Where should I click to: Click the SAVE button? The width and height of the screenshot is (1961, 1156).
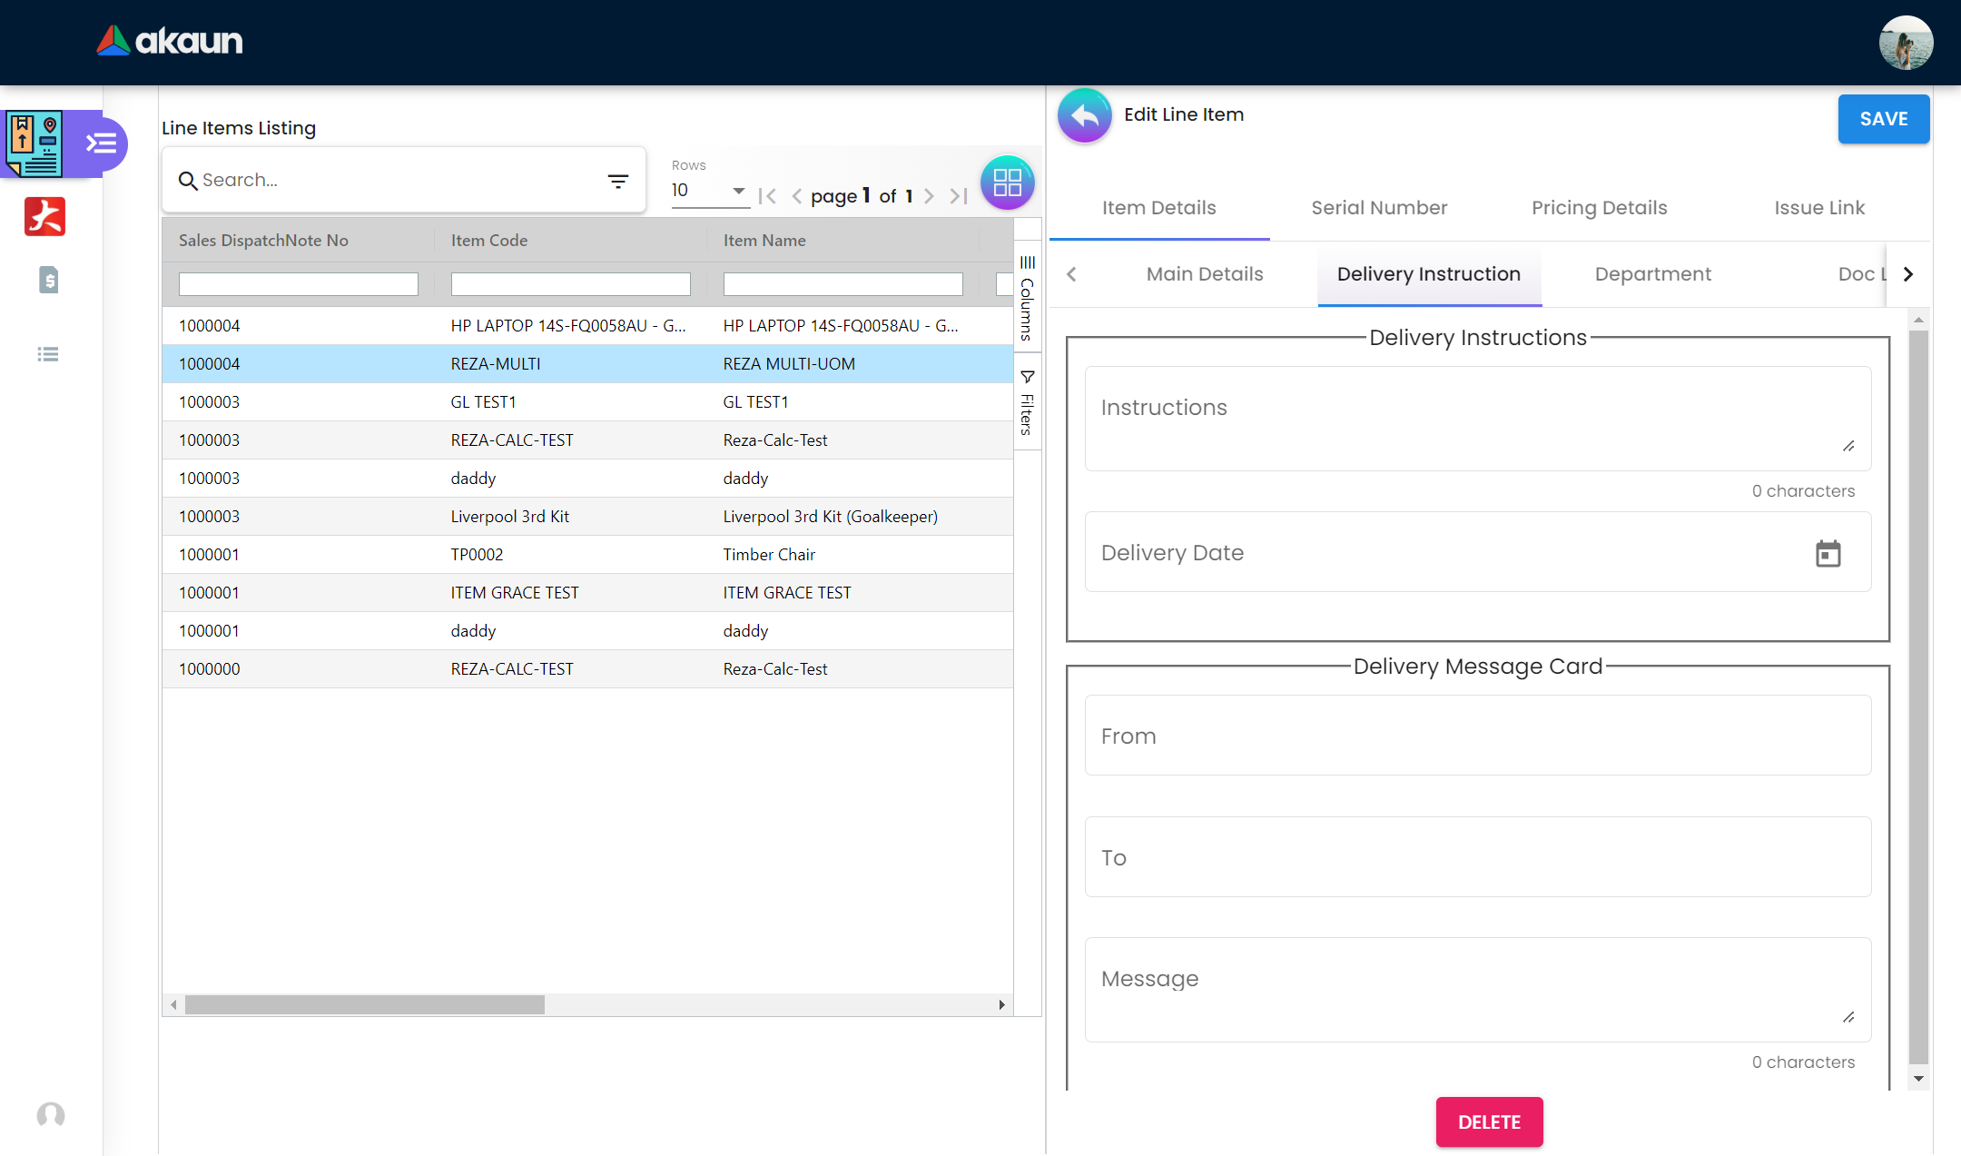click(x=1883, y=119)
